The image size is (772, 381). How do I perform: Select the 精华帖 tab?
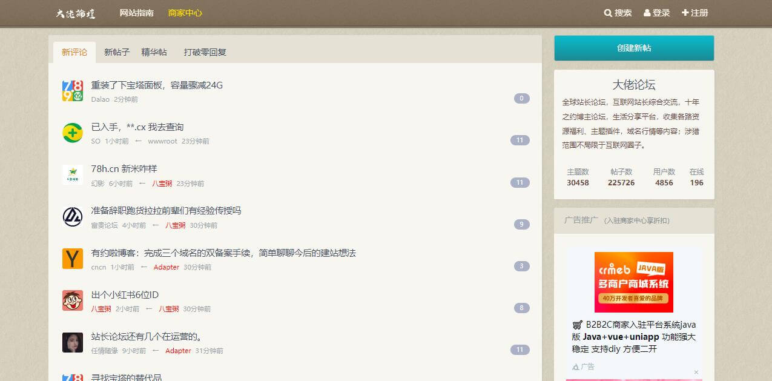(x=154, y=52)
